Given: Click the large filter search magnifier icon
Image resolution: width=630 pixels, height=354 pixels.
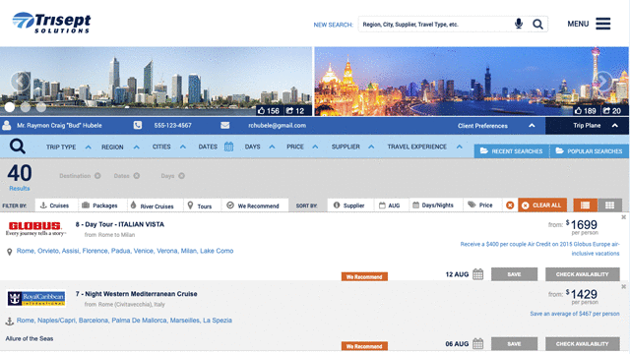Looking at the screenshot, I should tap(18, 147).
